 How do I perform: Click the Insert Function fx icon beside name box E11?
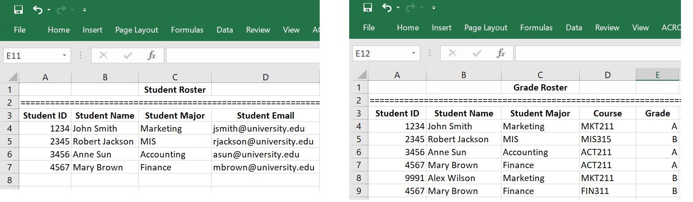tap(152, 56)
